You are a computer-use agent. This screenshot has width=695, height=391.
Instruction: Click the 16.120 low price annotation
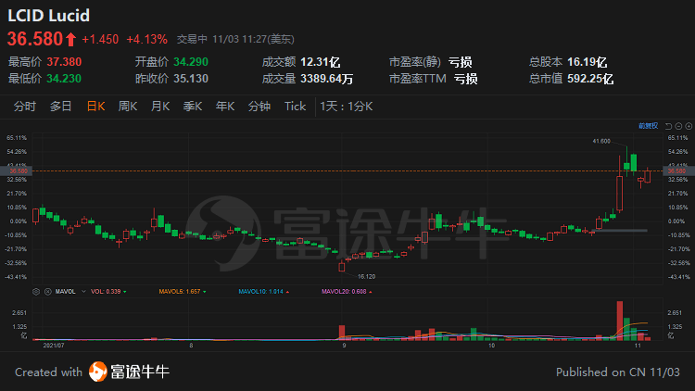pos(367,277)
